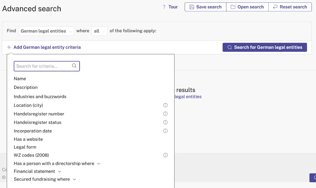Select Legal form criterion
The height and width of the screenshot is (188, 316).
point(25,147)
